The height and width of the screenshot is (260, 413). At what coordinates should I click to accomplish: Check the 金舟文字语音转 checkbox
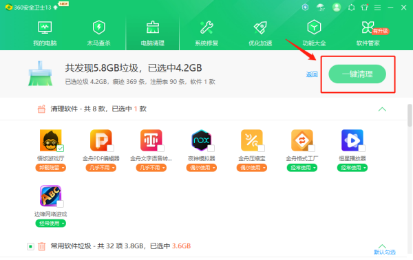click(161, 149)
